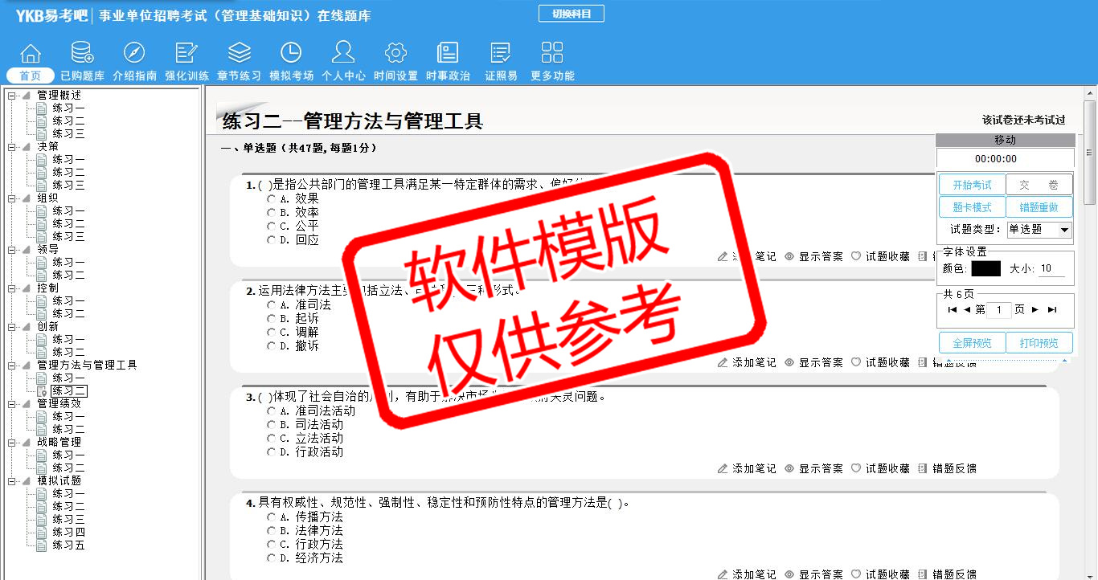
Task: Select option A. 效果 for question 1
Action: [271, 198]
